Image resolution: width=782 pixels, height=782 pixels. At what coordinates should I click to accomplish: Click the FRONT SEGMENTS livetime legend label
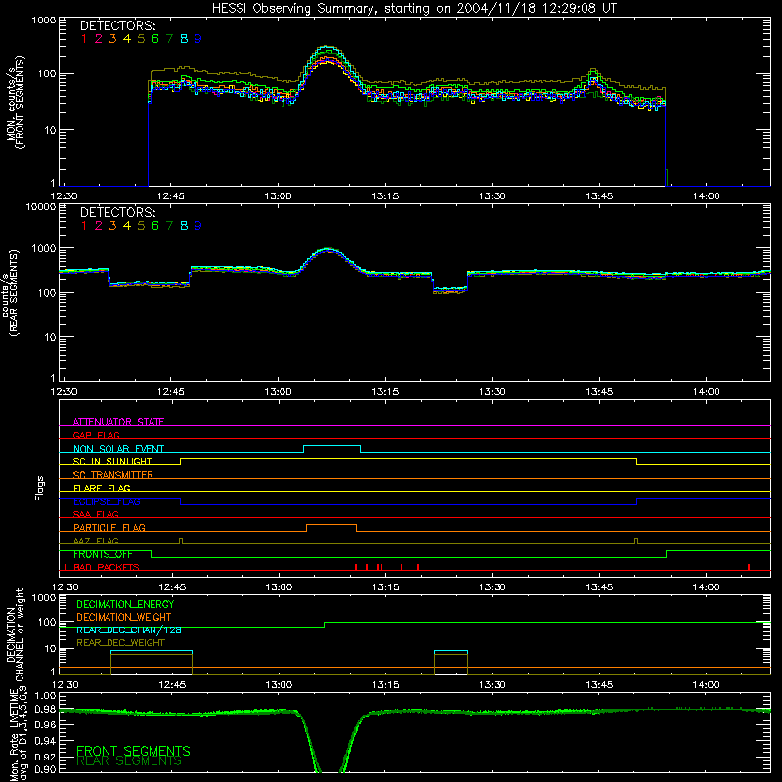click(x=133, y=751)
